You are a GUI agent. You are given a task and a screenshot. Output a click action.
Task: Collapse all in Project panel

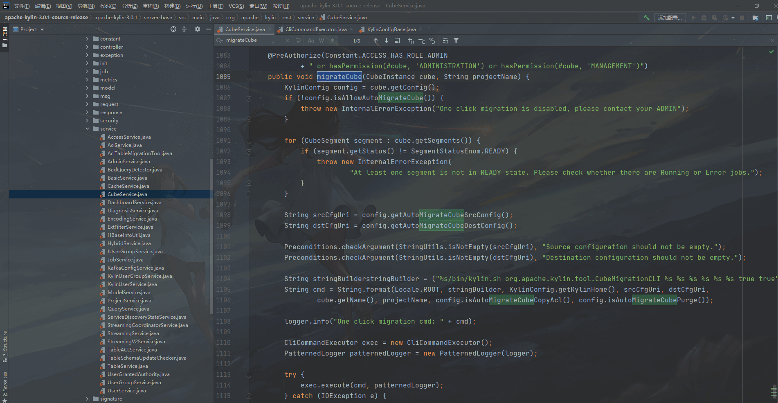pyautogui.click(x=184, y=29)
